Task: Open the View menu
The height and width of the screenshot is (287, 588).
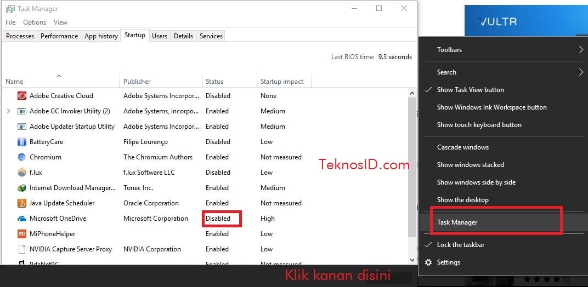Action: click(60, 22)
